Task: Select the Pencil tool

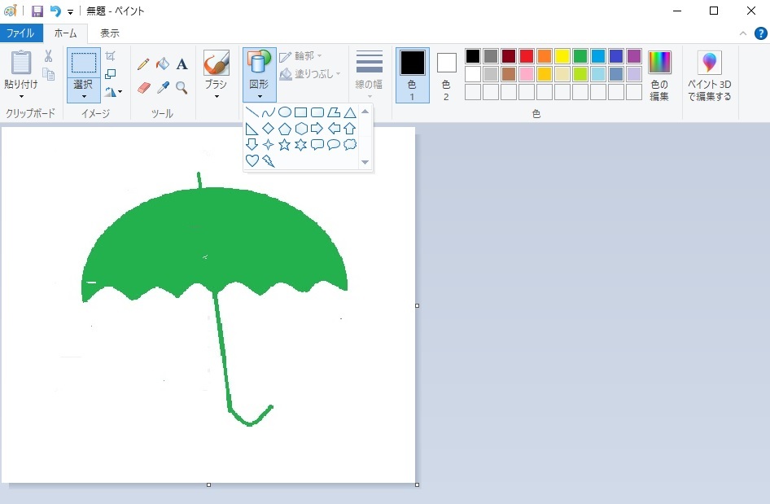Action: [143, 64]
